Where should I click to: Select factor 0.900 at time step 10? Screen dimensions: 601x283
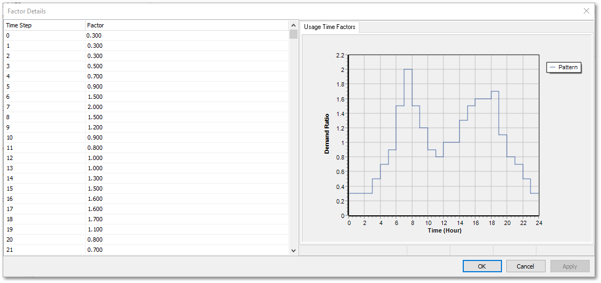point(187,137)
